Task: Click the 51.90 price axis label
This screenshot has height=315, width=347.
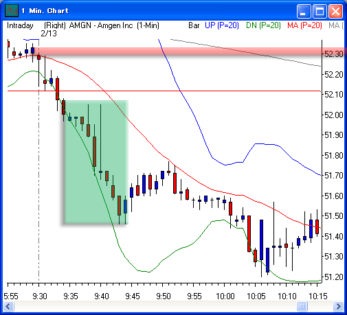Action: click(x=334, y=135)
